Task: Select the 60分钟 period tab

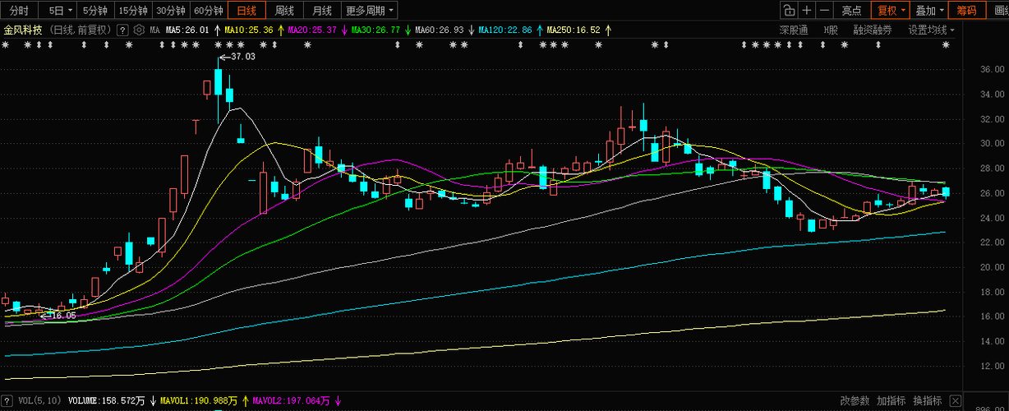Action: [x=210, y=11]
